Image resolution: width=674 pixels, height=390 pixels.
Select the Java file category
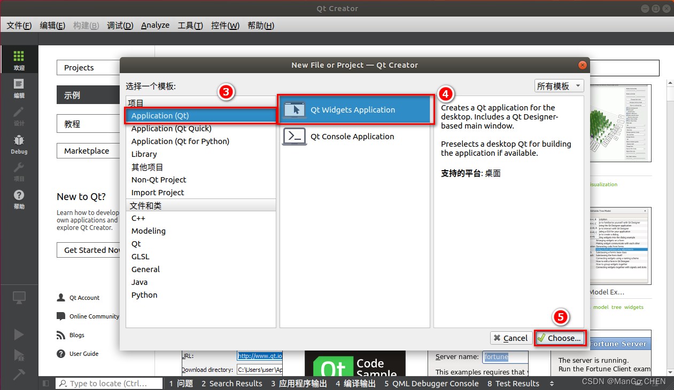pyautogui.click(x=201, y=282)
